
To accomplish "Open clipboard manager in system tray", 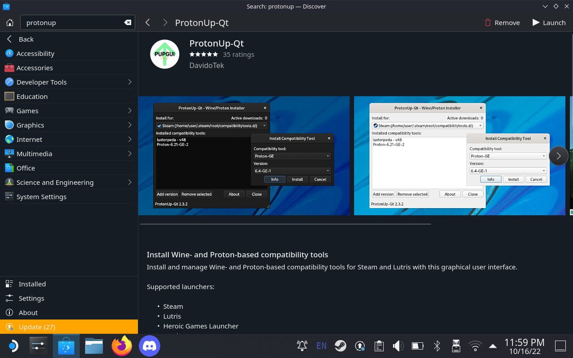I will tap(379, 346).
